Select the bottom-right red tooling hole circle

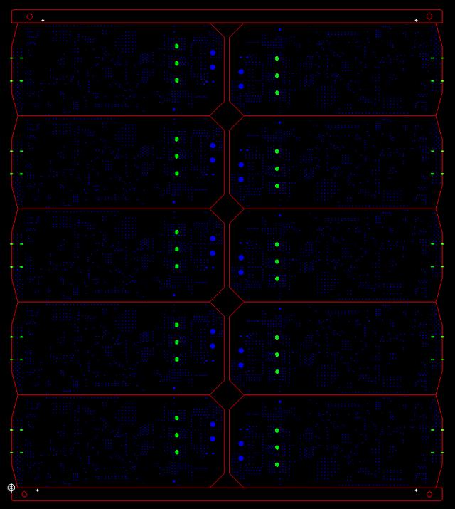pyautogui.click(x=429, y=494)
